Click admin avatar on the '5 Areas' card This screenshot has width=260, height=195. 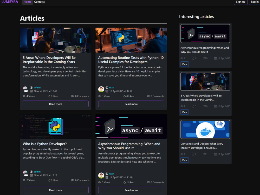[25, 89]
